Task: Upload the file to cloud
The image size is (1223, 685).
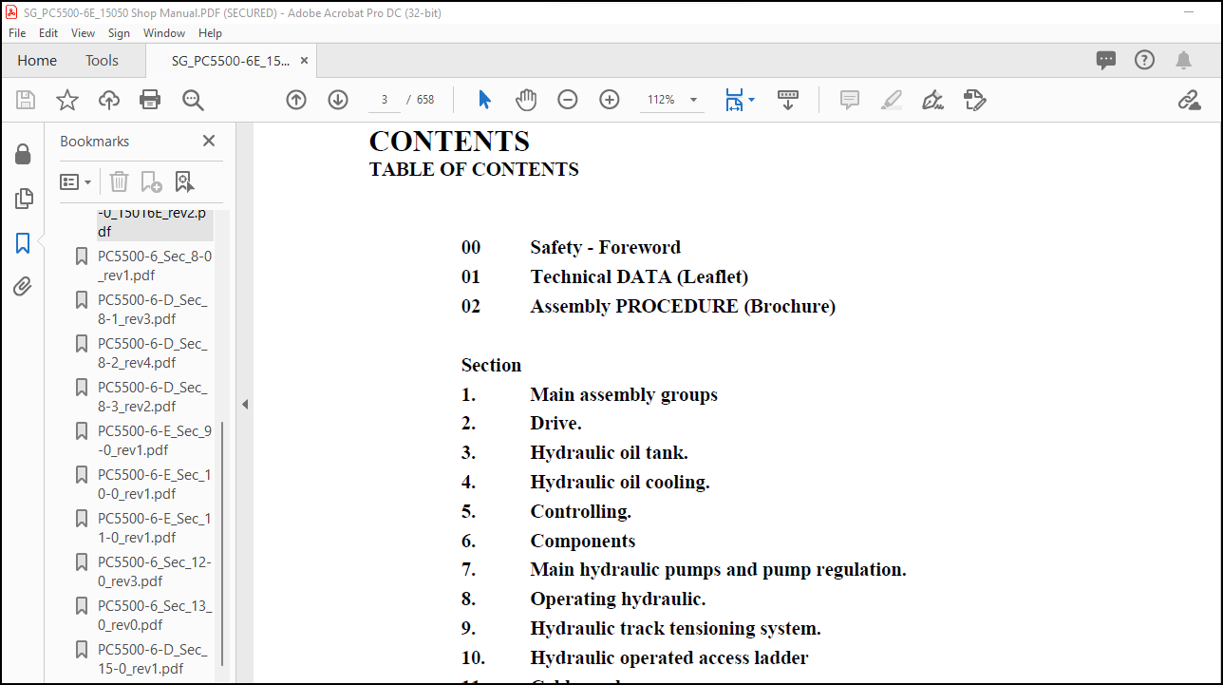Action: [x=109, y=100]
